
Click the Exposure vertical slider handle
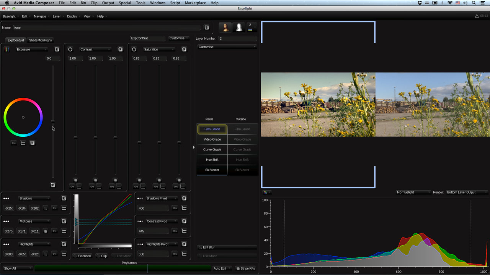(x=53, y=121)
